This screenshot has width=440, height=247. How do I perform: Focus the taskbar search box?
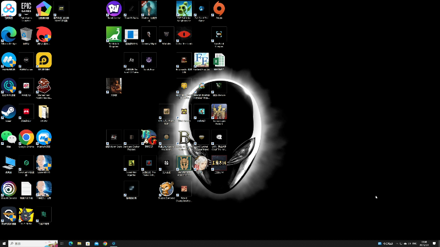33,244
